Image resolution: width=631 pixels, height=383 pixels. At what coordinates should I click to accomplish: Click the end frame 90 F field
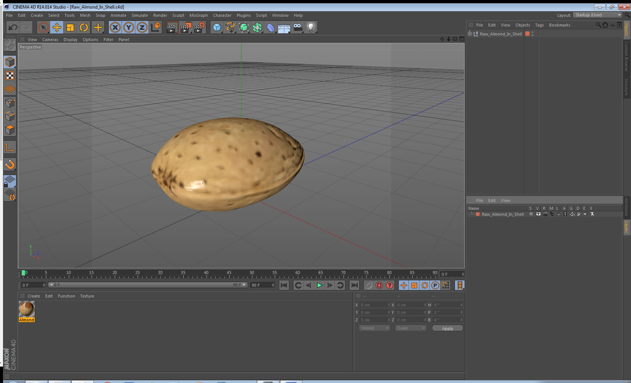tap(262, 285)
